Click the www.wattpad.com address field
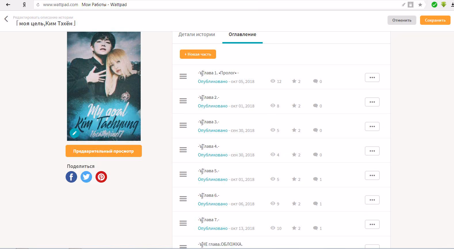 pyautogui.click(x=60, y=5)
